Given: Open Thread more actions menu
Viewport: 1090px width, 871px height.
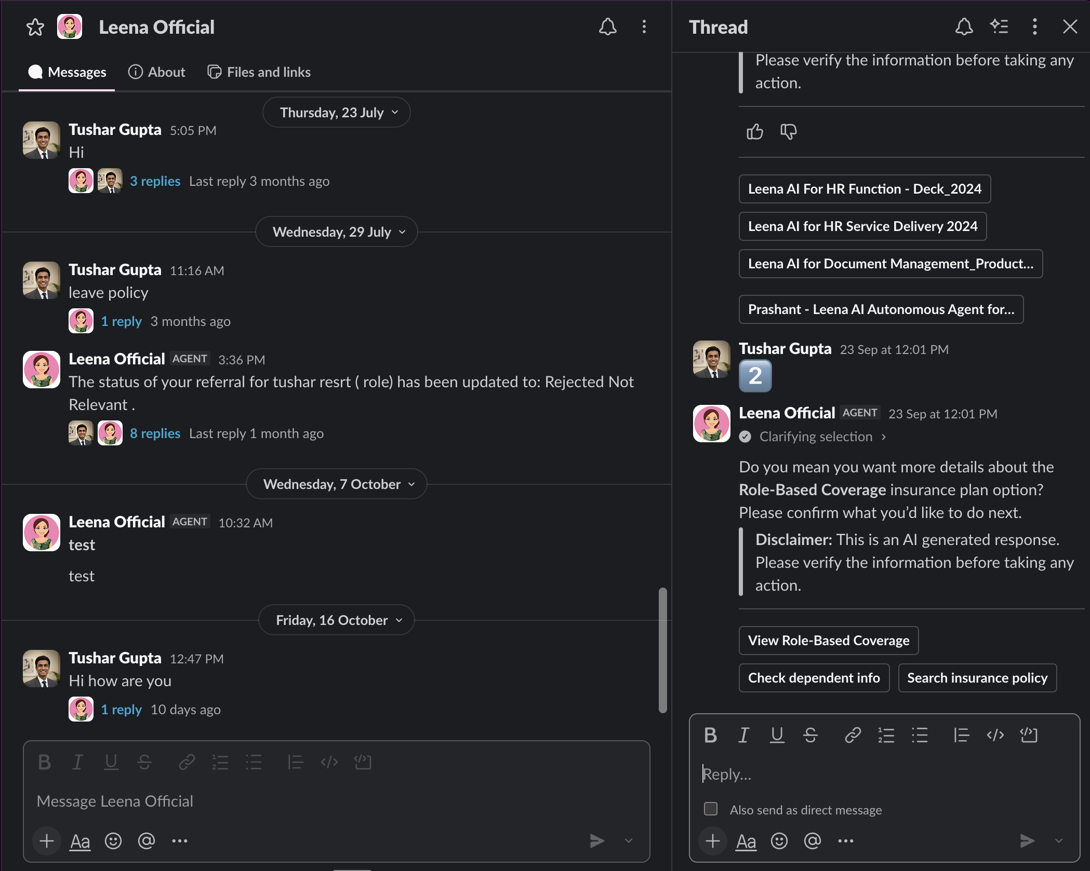Looking at the screenshot, I should pos(1034,27).
